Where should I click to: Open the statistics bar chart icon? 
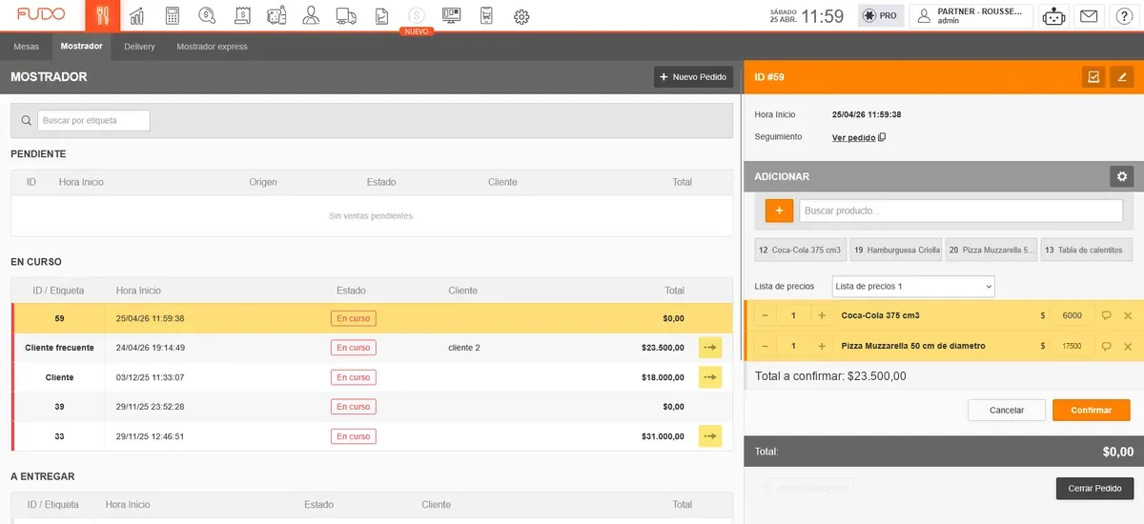point(137,16)
